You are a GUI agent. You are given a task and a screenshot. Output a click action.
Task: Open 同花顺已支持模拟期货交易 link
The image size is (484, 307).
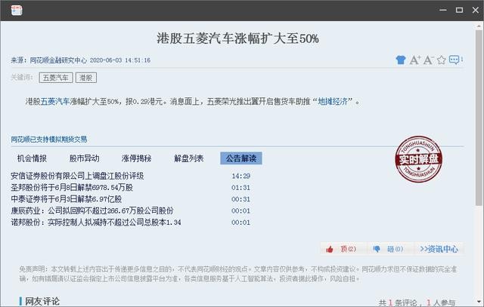click(49, 140)
